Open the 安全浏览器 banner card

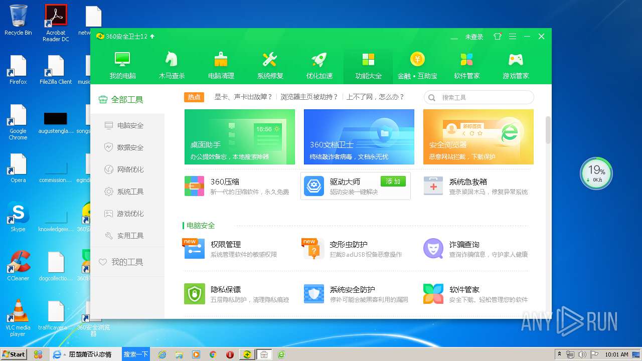(478, 137)
